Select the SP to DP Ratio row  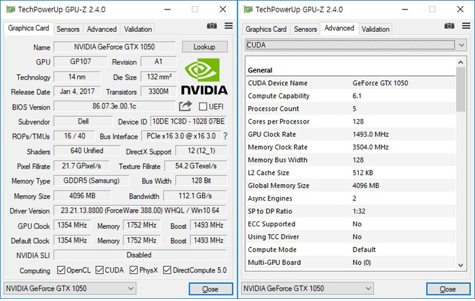tap(350, 211)
